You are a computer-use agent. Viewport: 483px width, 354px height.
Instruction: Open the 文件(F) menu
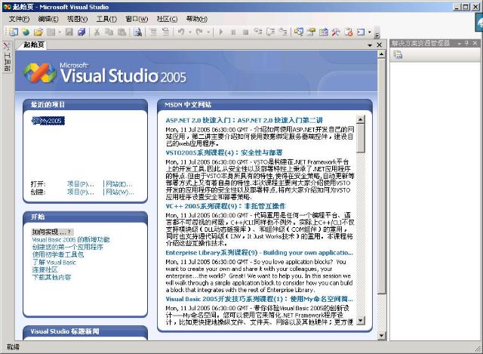click(19, 19)
